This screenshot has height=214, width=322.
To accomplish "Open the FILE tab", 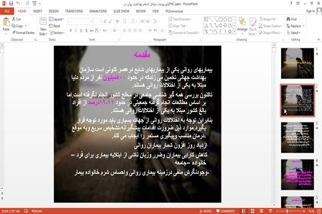I will click(7, 11).
